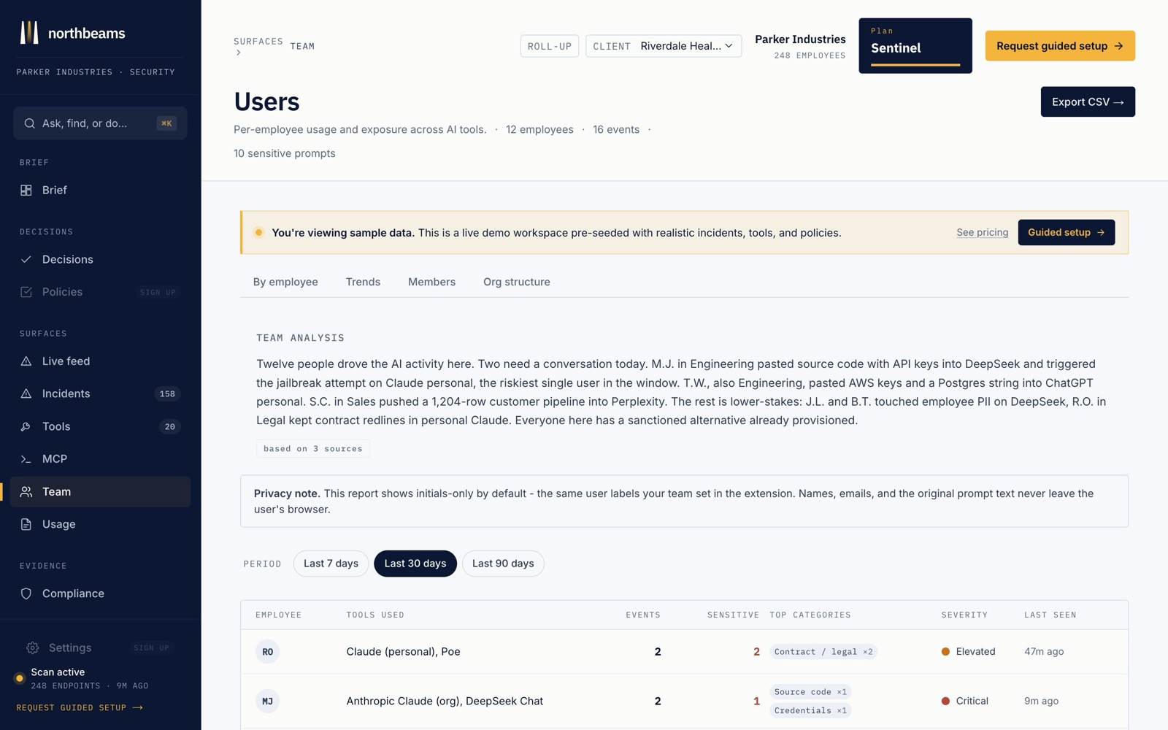Click the Team breadcrumb label
Screen dimensions: 1168x730
[x=302, y=46]
